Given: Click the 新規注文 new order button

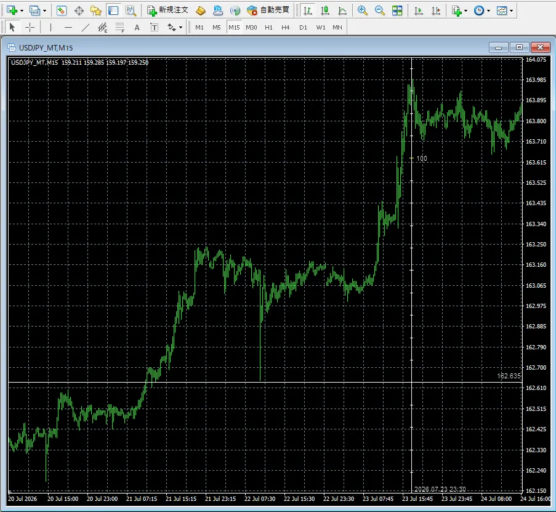Looking at the screenshot, I should (167, 10).
